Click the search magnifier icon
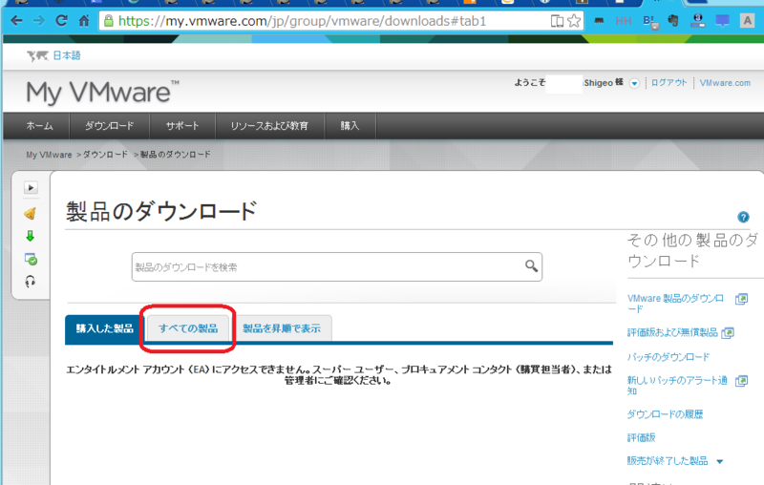 point(531,265)
